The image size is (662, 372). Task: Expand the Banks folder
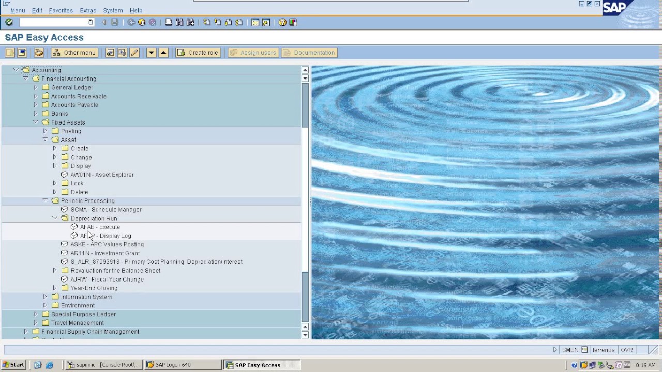pos(36,114)
